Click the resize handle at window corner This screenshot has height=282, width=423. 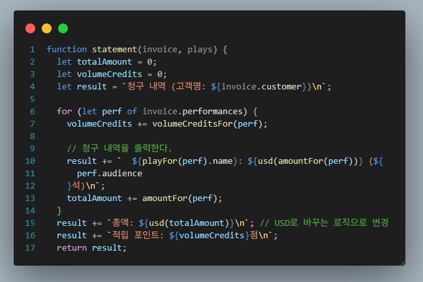pos(403,263)
